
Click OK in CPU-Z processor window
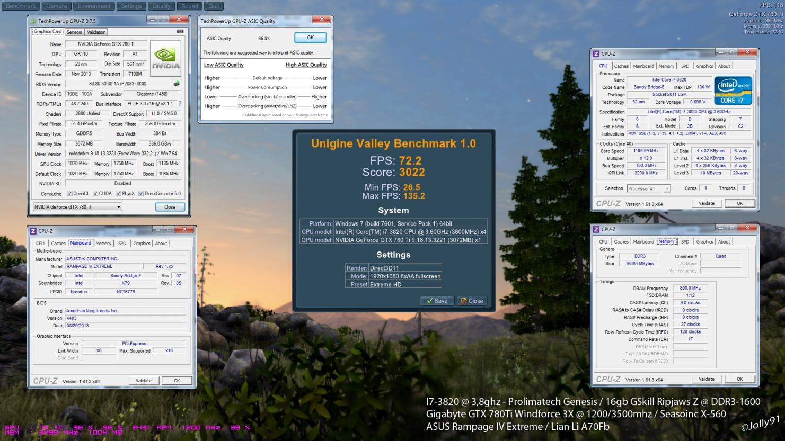pos(740,203)
